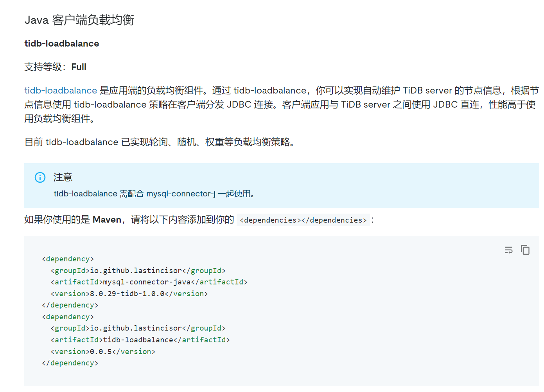Click the last closing '</dependency>' tag line
Screen dimensions: 544x392
click(x=70, y=363)
